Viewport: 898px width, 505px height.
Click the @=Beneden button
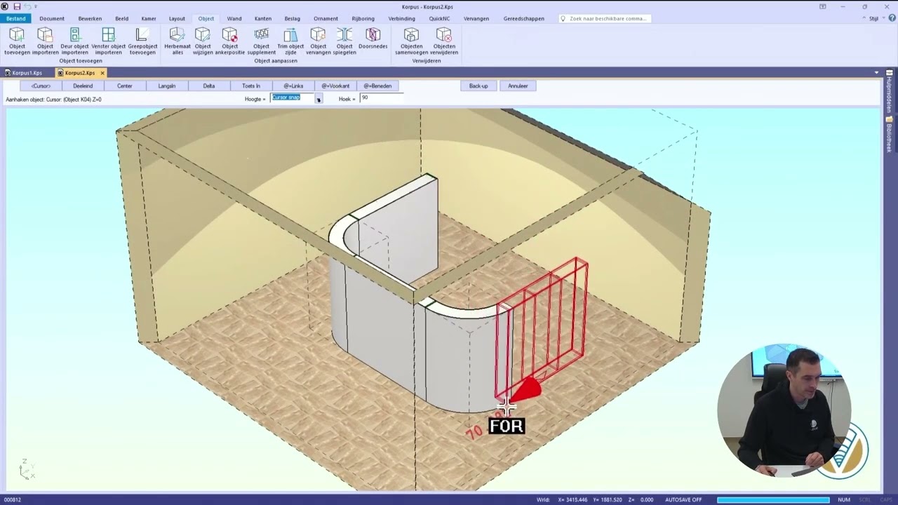click(x=377, y=86)
